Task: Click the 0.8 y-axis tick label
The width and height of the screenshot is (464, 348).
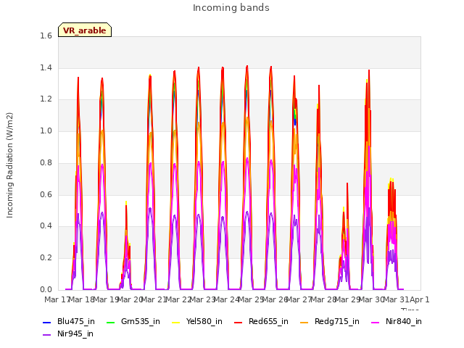Action: [46, 162]
